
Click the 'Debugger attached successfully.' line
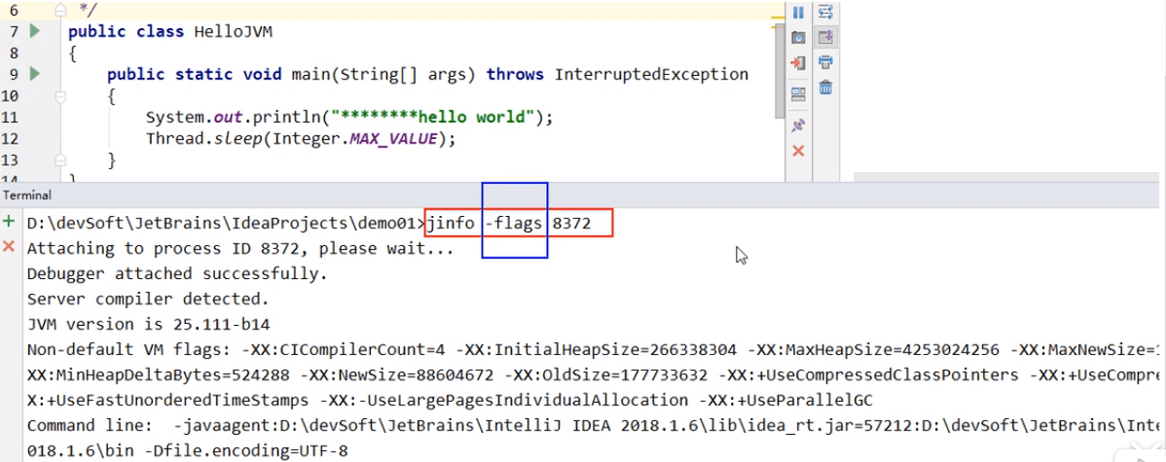click(x=178, y=274)
